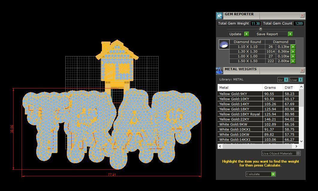Click the green arrow next to Calculate
The image size is (318, 191).
[272, 174]
